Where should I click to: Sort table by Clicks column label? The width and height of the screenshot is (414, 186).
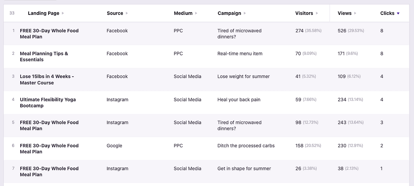tap(387, 13)
